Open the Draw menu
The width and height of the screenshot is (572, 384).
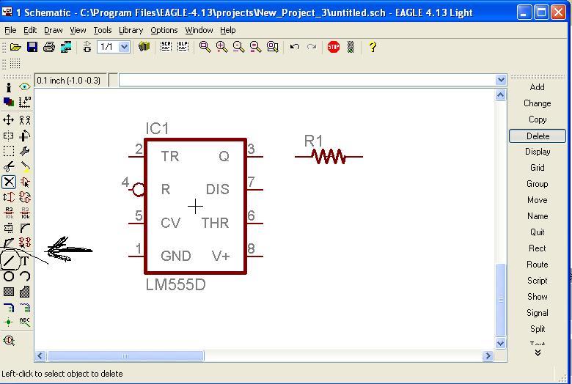54,30
